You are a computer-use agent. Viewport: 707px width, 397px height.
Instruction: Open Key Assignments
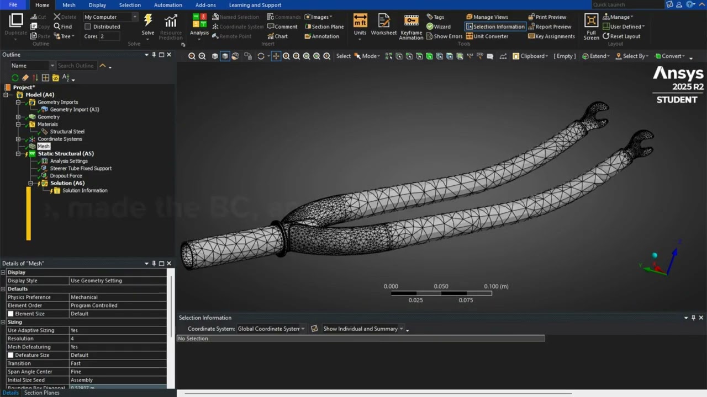551,36
